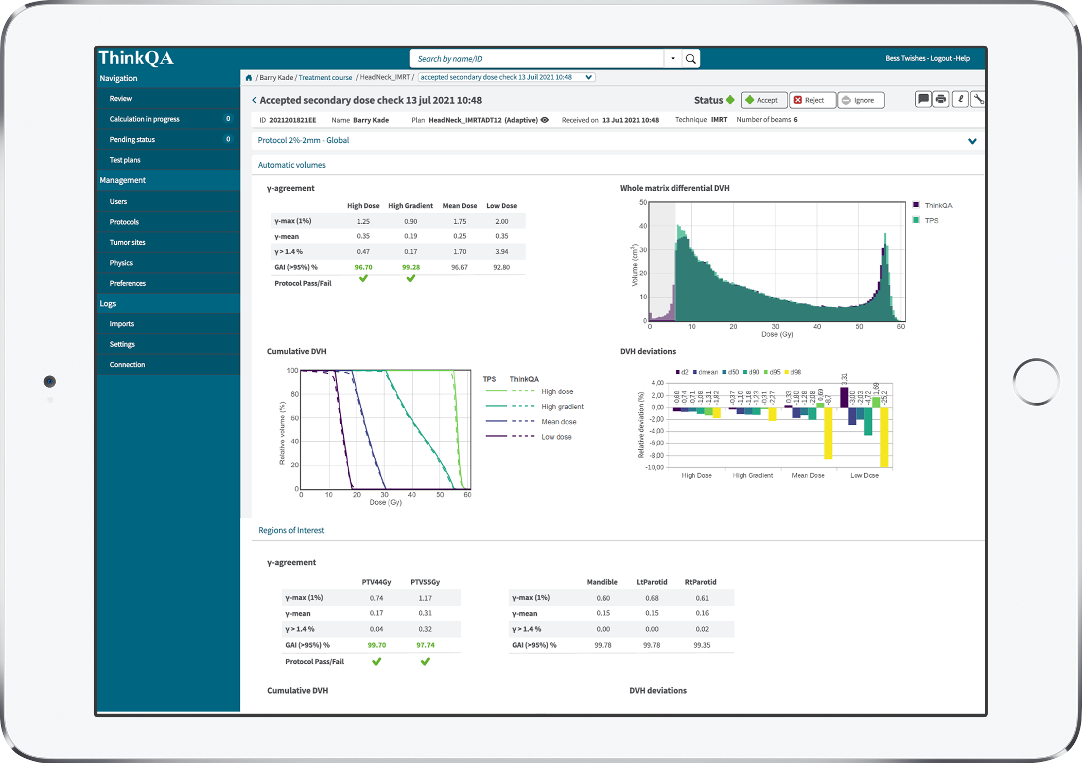1082x763 pixels.
Task: Toggle the eye icon next to plan name
Action: click(x=545, y=120)
